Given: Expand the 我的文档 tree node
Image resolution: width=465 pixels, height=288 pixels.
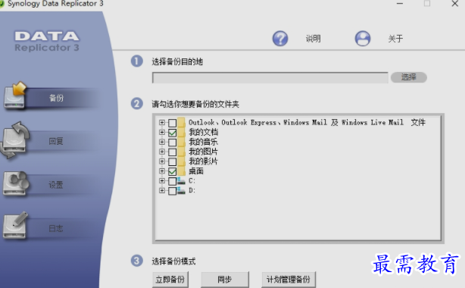Looking at the screenshot, I should 162,132.
